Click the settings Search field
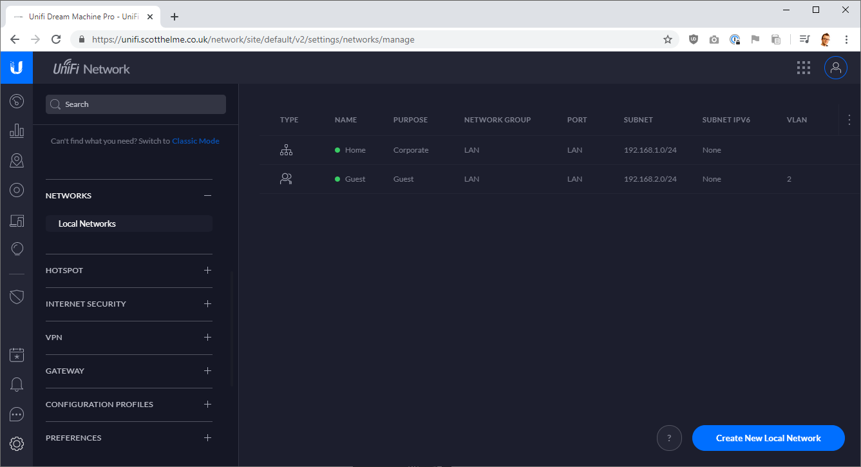861x467 pixels. click(136, 104)
